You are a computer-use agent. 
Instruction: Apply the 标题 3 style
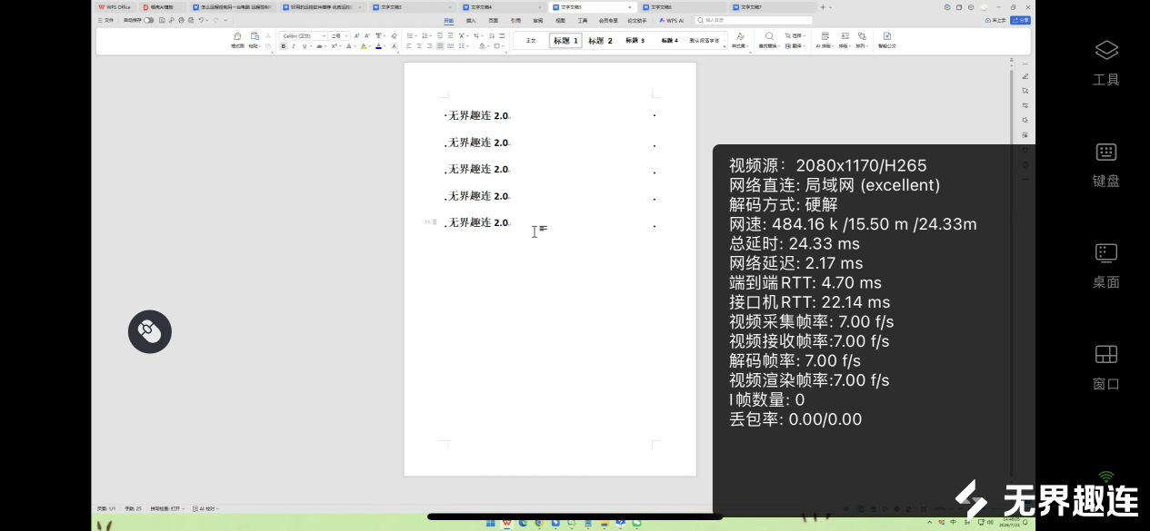[x=635, y=41]
